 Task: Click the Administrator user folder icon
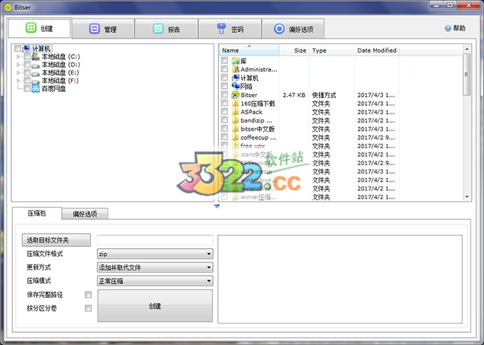tap(236, 69)
